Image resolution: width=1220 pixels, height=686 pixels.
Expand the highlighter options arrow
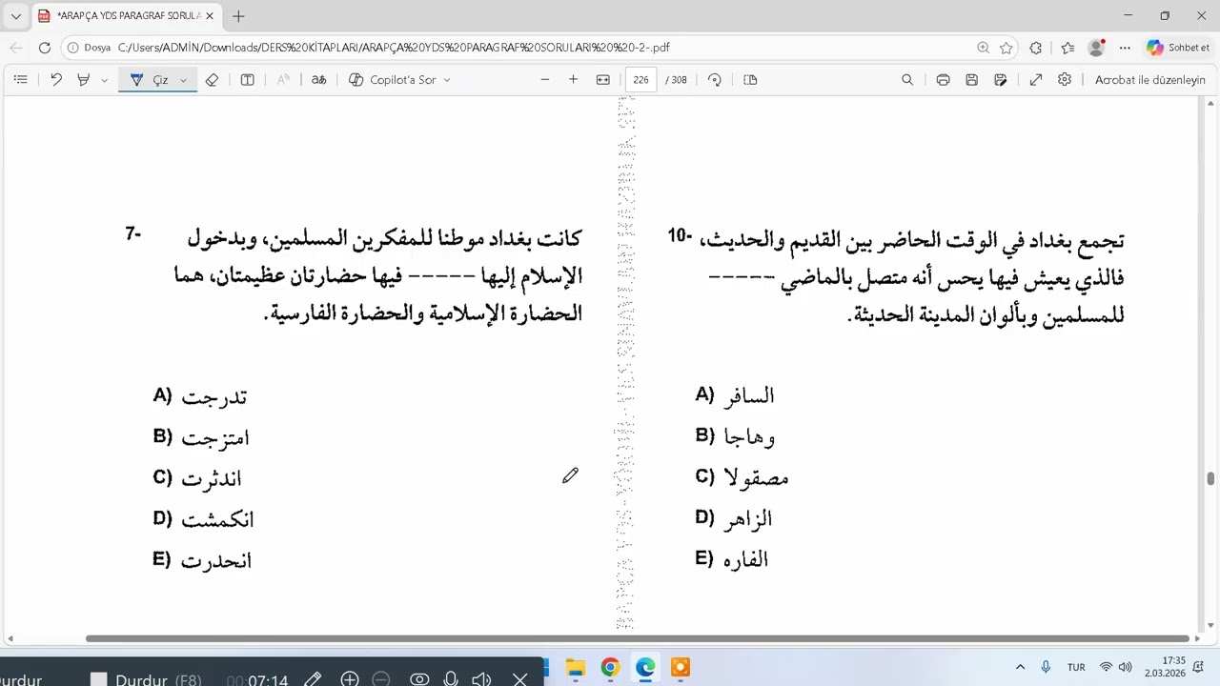tap(104, 80)
